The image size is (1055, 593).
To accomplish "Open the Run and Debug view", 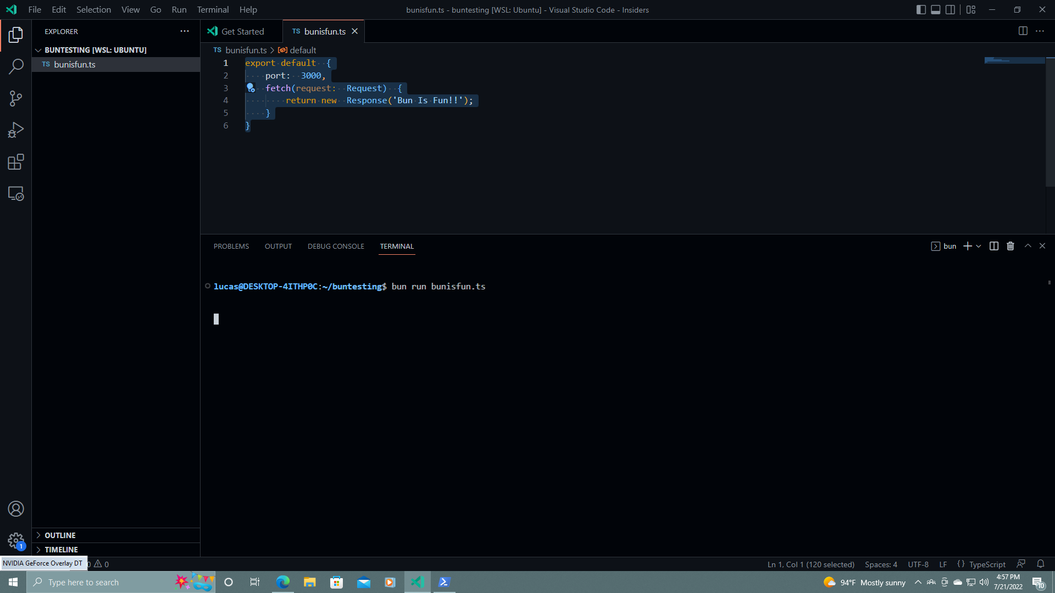I will point(16,130).
